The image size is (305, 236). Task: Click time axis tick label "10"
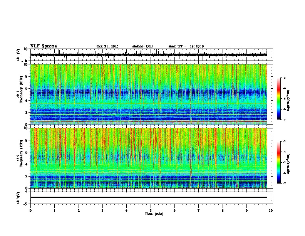tap(271, 211)
